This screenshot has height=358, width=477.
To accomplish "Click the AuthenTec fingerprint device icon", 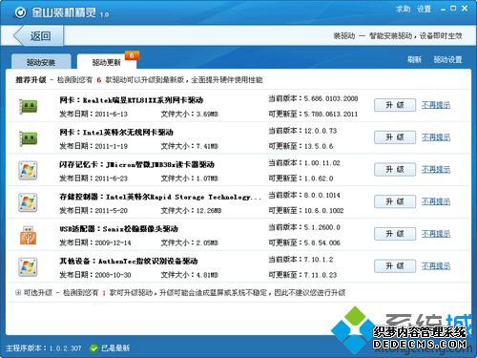I will pyautogui.click(x=28, y=267).
